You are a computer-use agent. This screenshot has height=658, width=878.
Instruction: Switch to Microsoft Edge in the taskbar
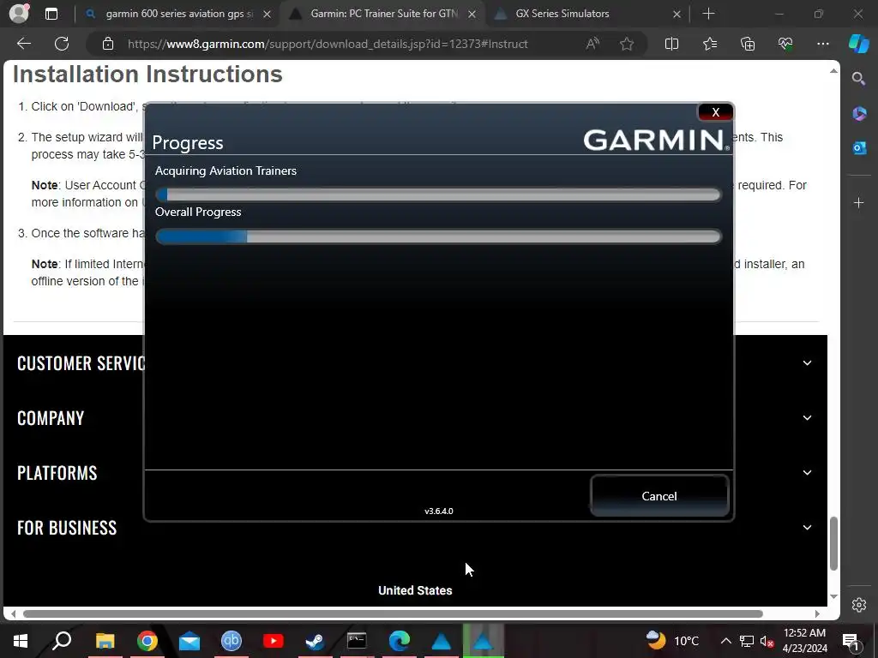[x=400, y=641]
